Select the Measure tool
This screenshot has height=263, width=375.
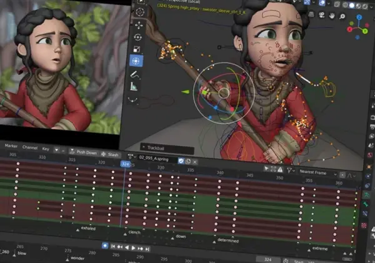tap(134, 86)
